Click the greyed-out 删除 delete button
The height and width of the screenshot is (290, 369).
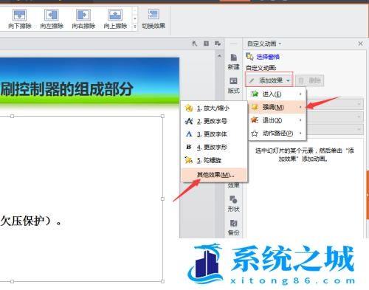[309, 80]
